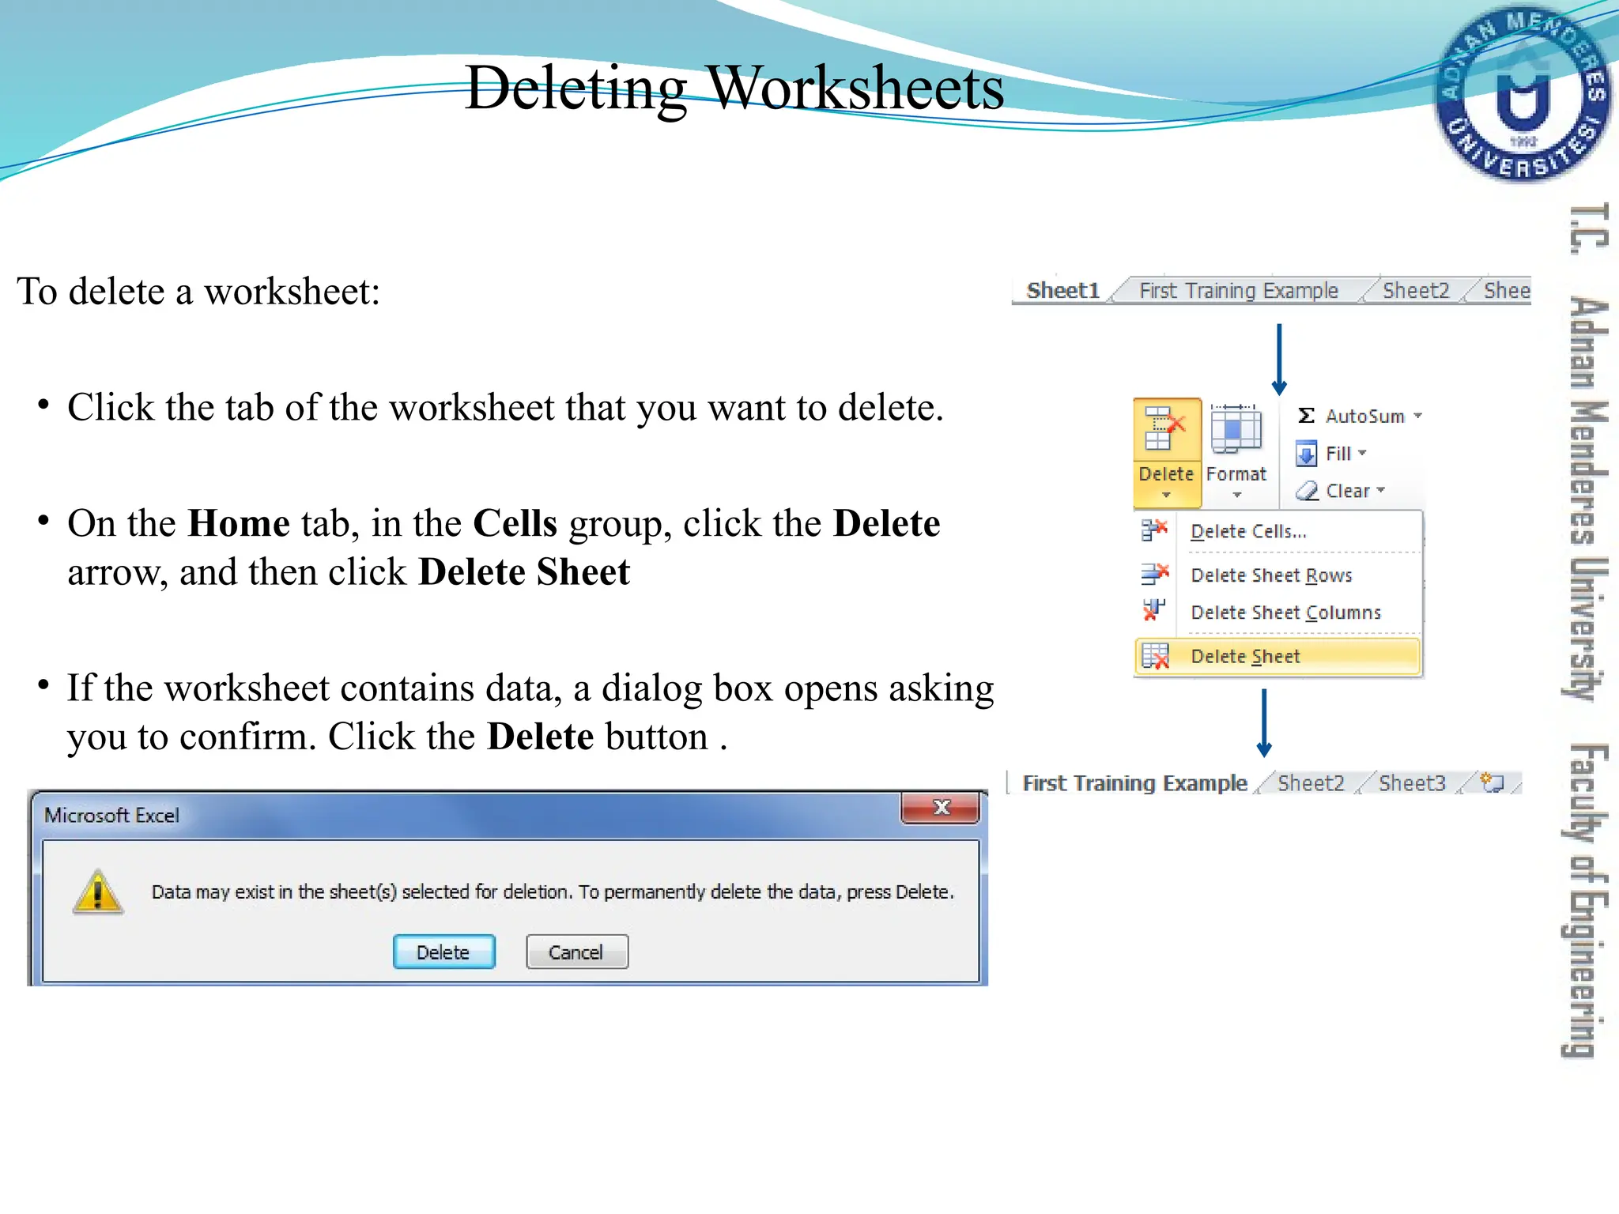Open the AutoSum dropdown arrow
This screenshot has width=1619, height=1214.
pyautogui.click(x=1417, y=416)
